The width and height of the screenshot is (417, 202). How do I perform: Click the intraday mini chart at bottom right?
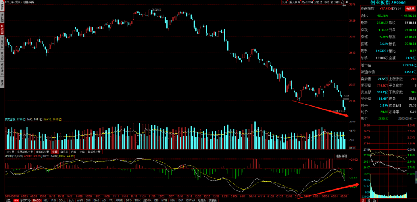(x=388, y=161)
